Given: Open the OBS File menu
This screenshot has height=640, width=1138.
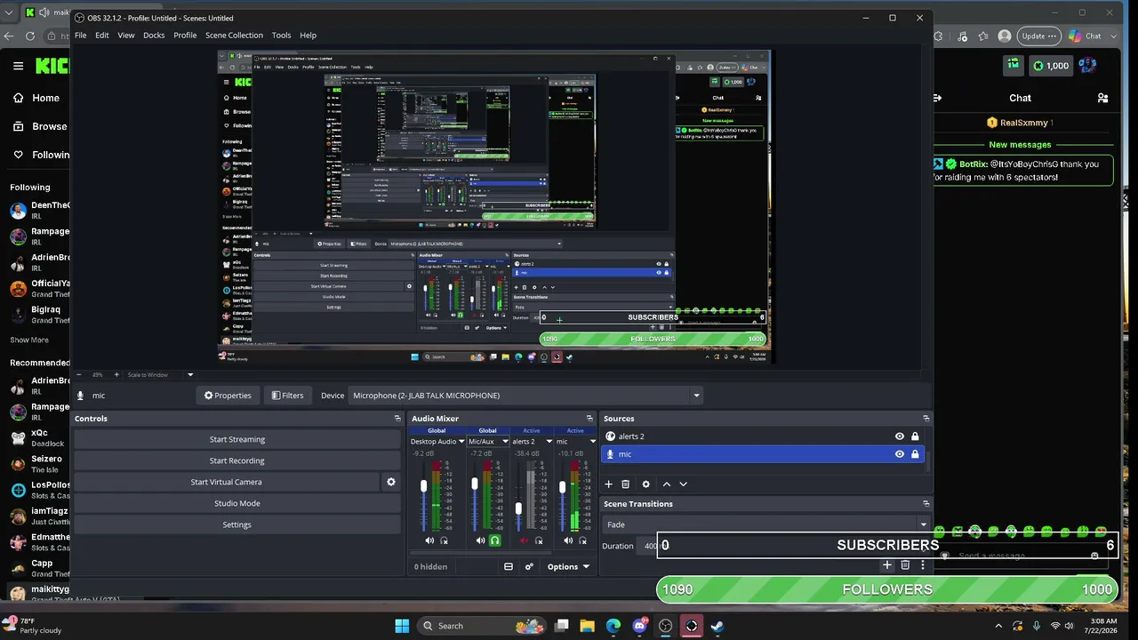Looking at the screenshot, I should pyautogui.click(x=81, y=36).
